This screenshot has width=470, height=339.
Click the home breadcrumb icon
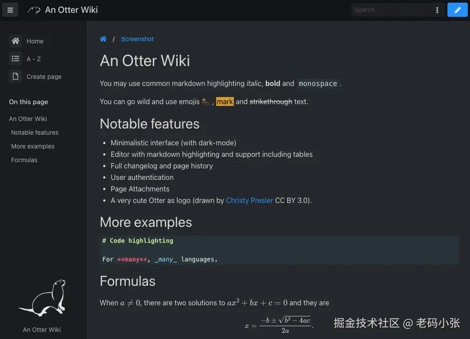point(103,39)
